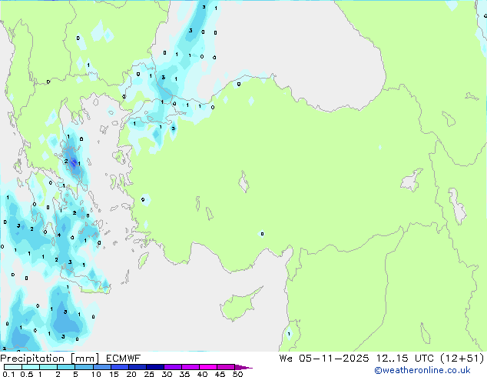Screen dimensions: 487x377
Task: Select the 45–50 mm legend swatch
Action: [226, 367]
